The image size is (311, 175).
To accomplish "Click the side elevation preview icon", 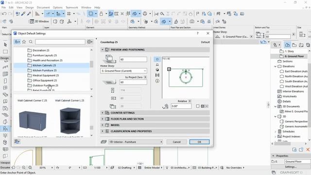I will point(157,65).
